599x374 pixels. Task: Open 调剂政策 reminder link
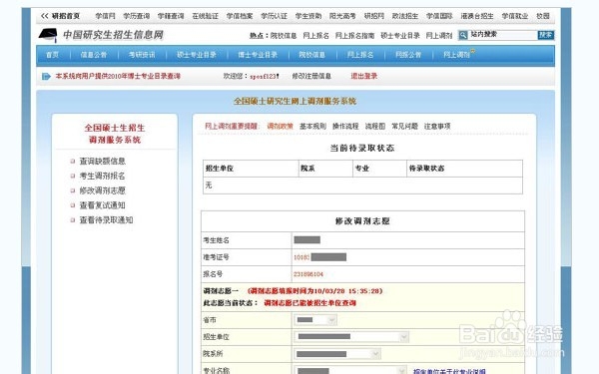(280, 126)
